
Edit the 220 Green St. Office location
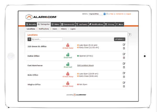[124, 45]
